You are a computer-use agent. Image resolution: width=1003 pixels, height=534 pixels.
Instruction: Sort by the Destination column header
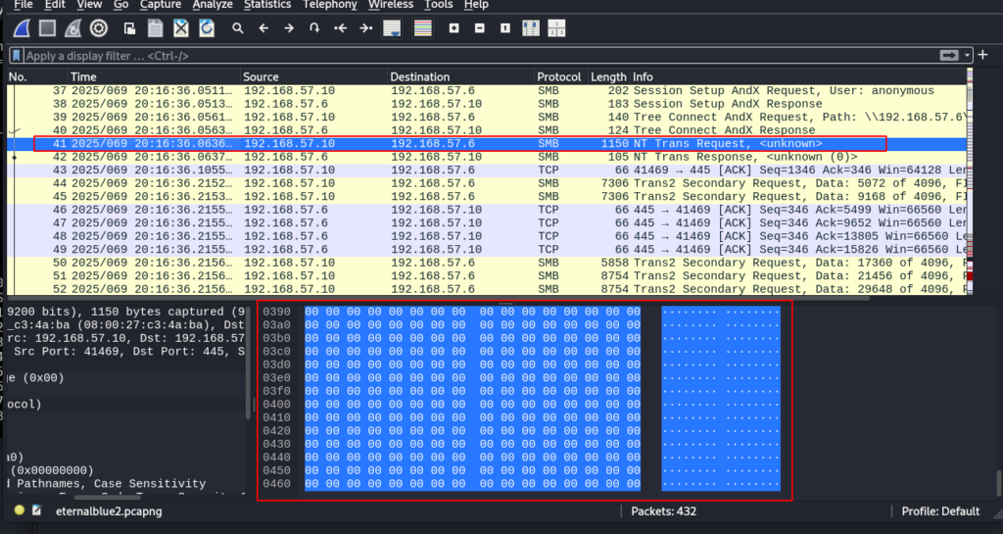(461, 76)
